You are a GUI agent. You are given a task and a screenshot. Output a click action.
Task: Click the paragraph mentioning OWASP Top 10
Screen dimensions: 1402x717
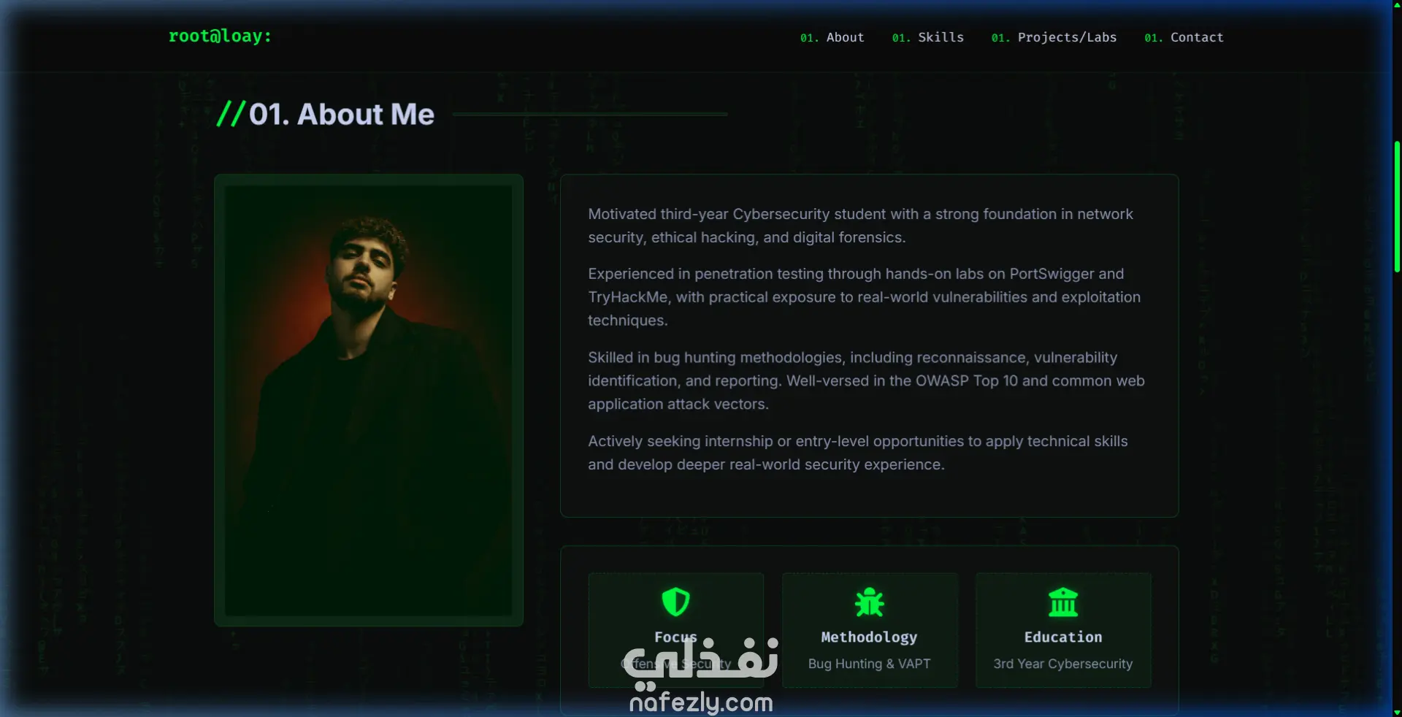[866, 380]
